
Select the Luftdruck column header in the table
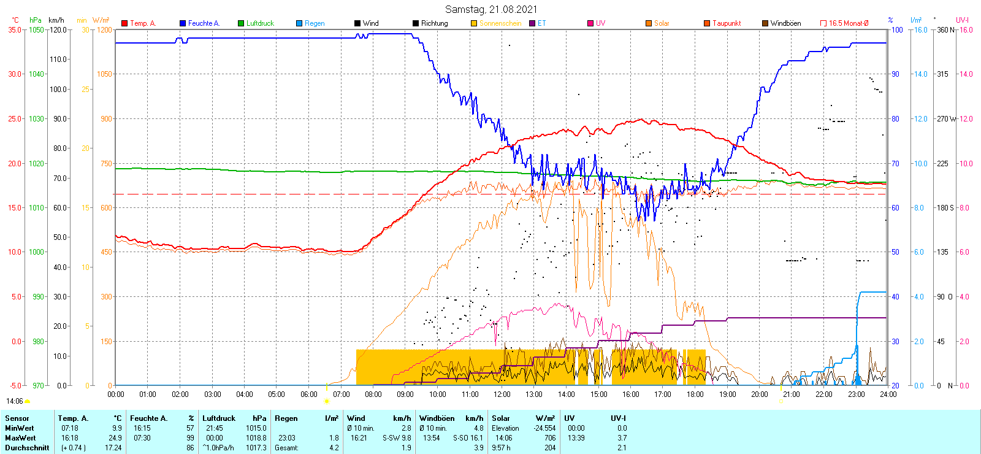[x=219, y=418]
